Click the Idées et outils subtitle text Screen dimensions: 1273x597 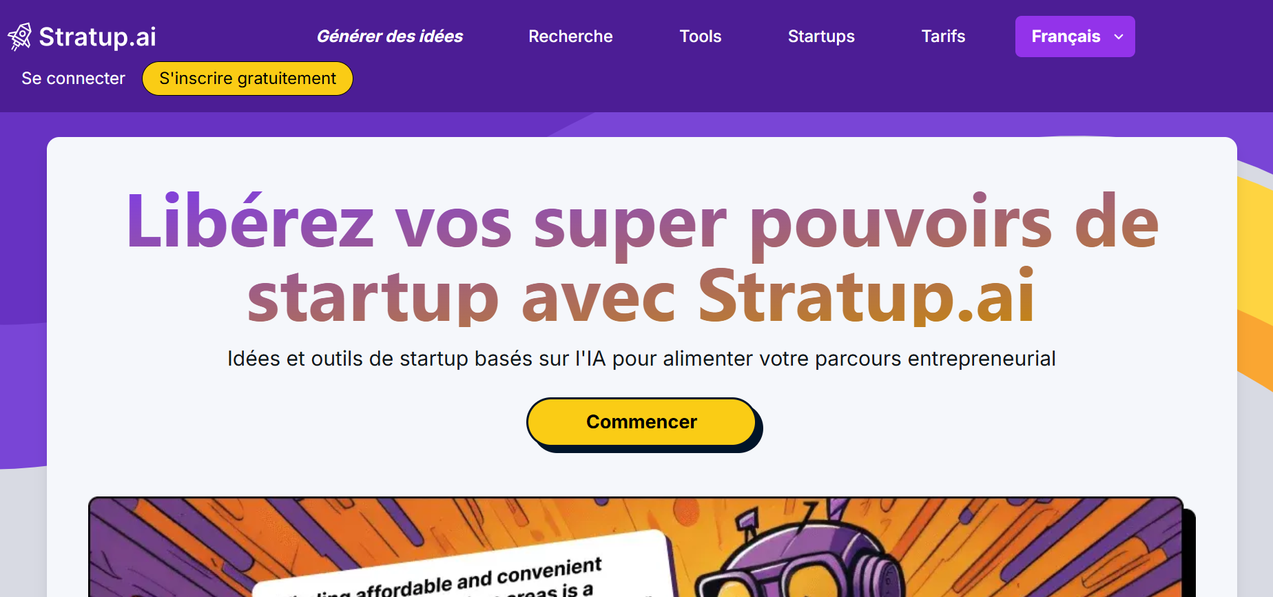point(641,359)
